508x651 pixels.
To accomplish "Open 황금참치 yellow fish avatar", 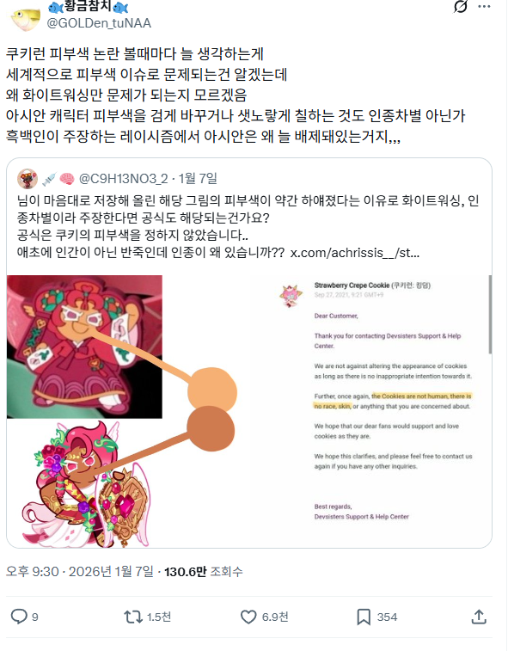I will pos(25,18).
